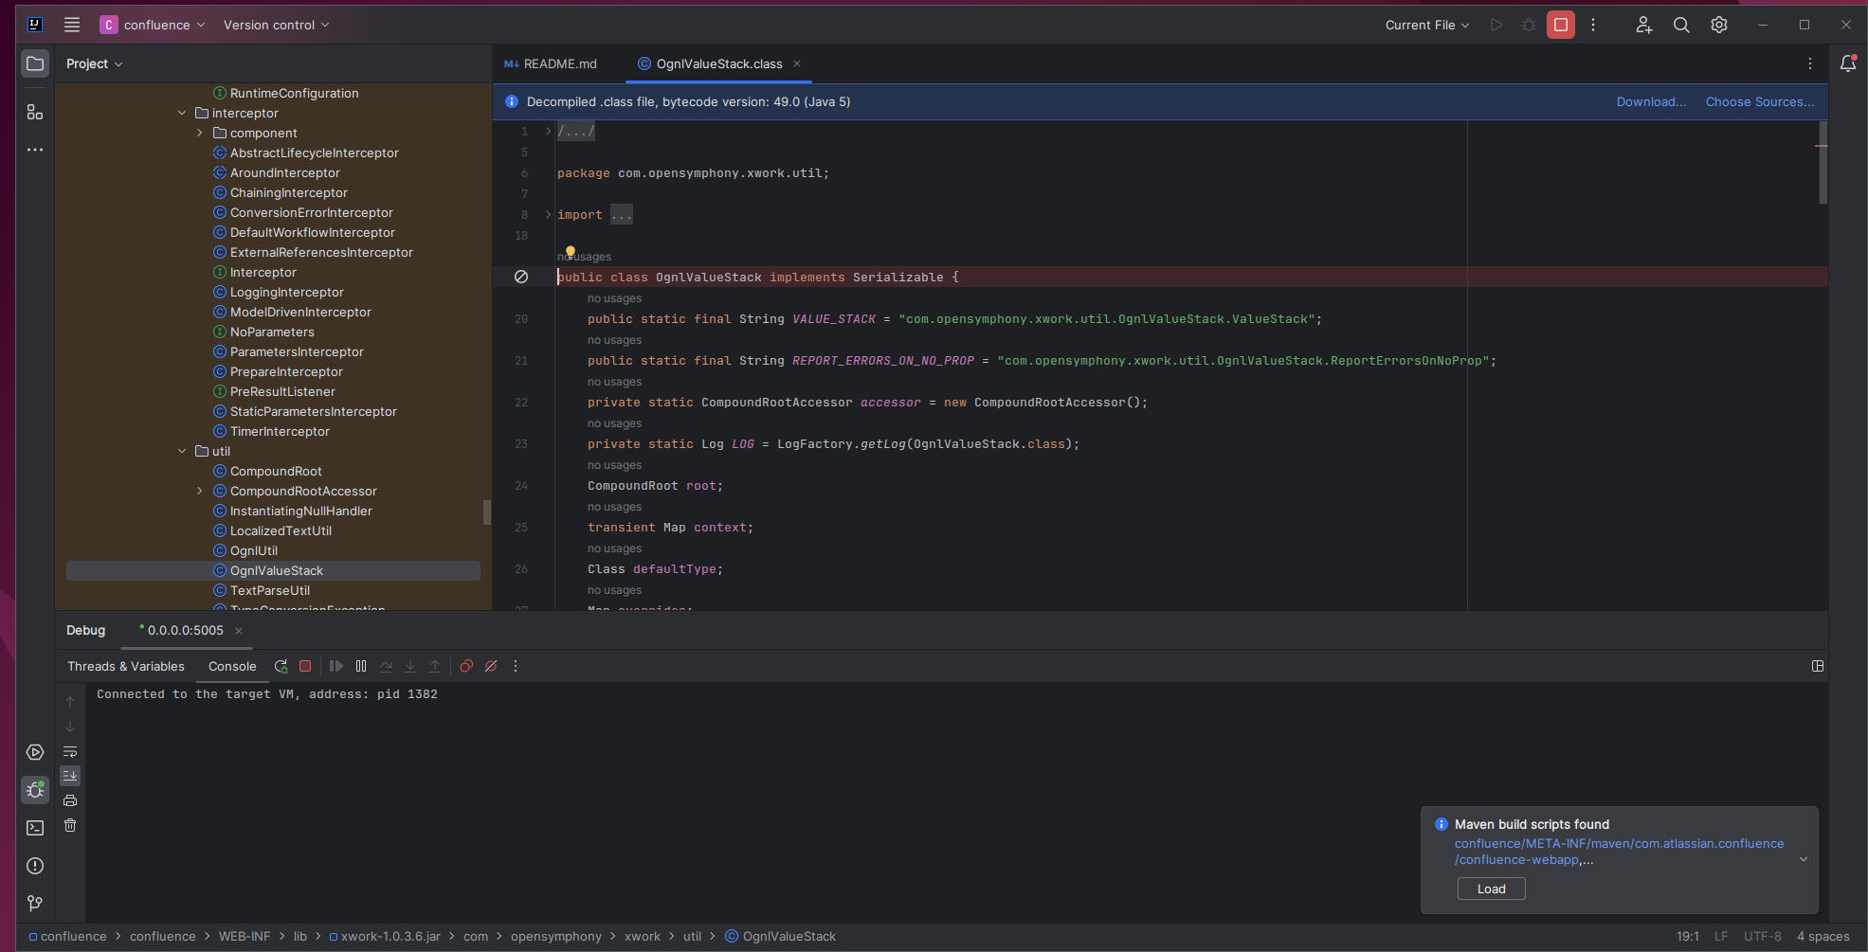Open editor tabs more options
Image resolution: width=1868 pixels, height=952 pixels.
pos(1810,63)
